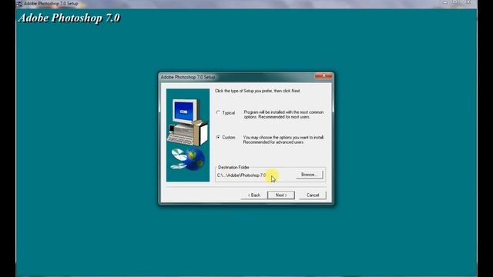Screen dimensions: 493x277
Task: Proceed by clicking Next
Action: pyautogui.click(x=280, y=195)
